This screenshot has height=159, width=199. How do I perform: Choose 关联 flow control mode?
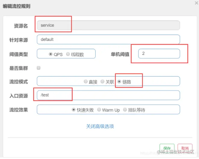coord(103,81)
